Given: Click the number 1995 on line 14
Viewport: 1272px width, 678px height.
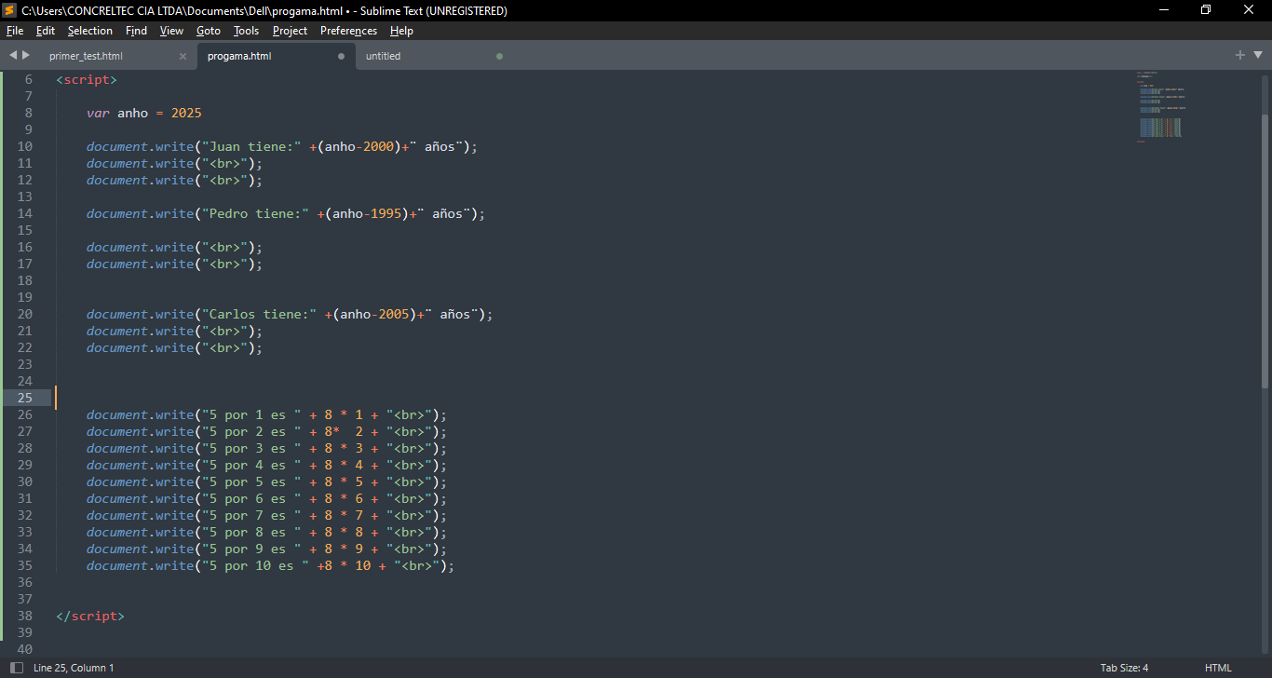Looking at the screenshot, I should 386,213.
